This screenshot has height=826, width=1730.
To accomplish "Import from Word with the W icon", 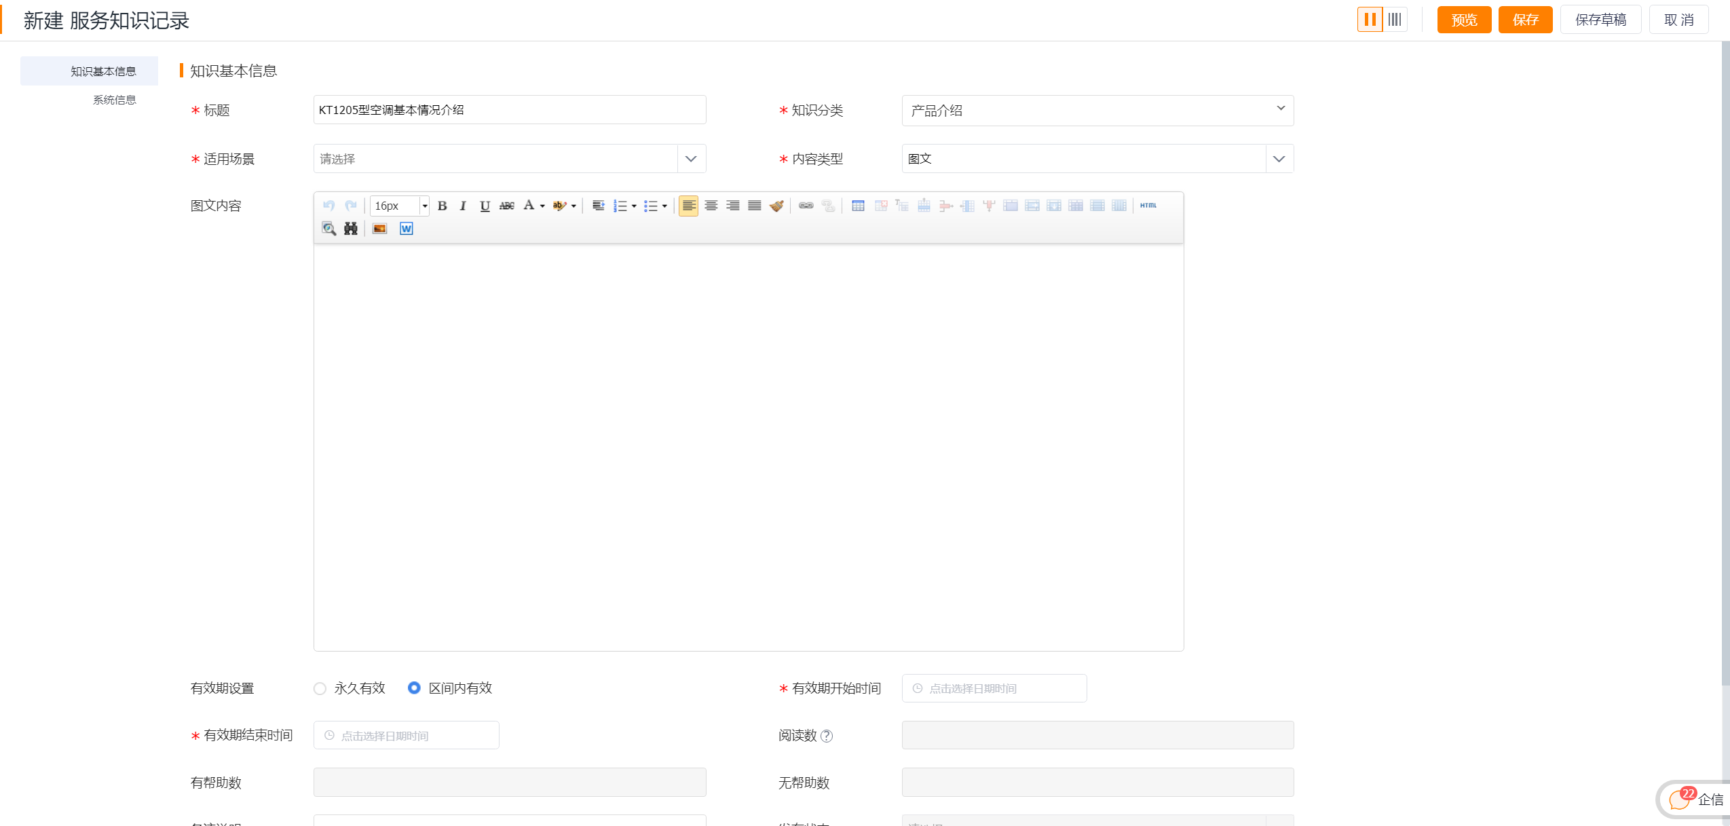I will [406, 229].
